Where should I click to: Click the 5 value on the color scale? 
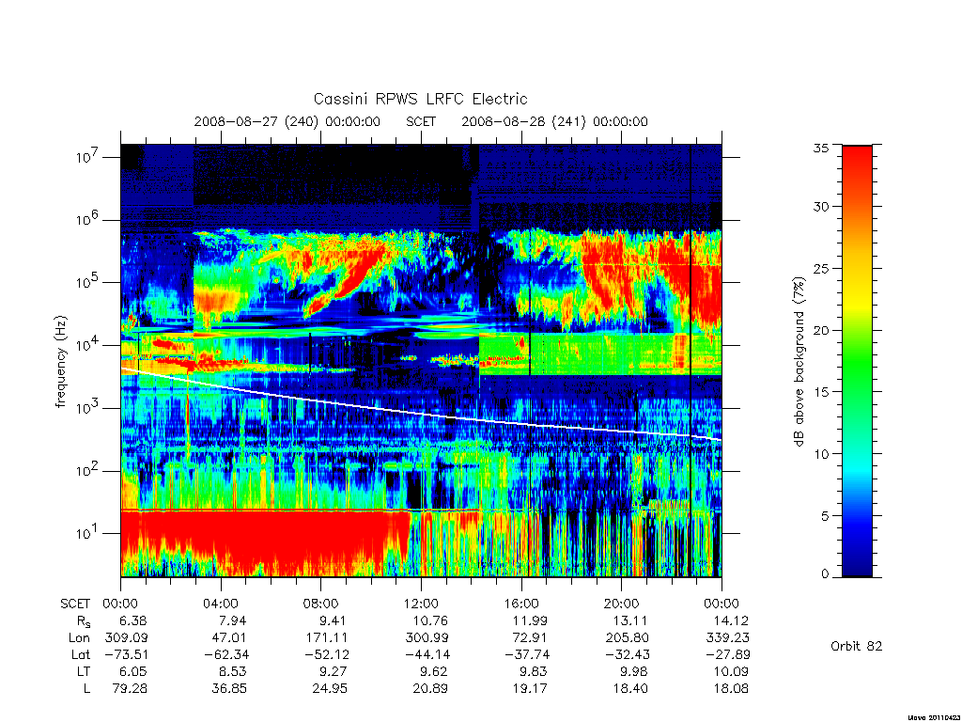pyautogui.click(x=825, y=516)
